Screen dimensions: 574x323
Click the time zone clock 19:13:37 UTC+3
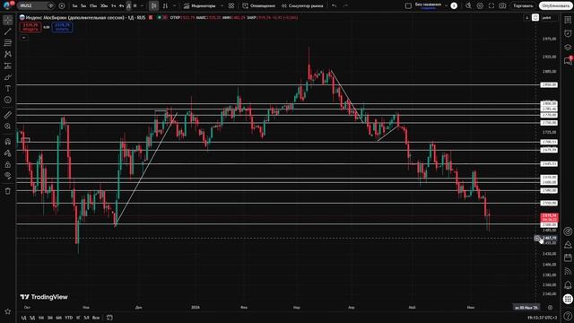point(543,318)
